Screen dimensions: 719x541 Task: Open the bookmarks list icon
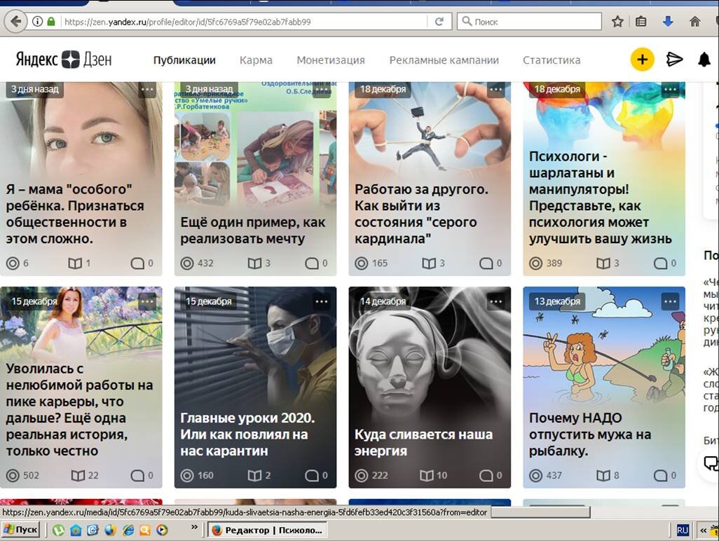(641, 21)
